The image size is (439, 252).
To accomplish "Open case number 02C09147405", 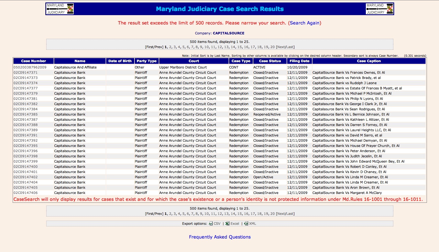I will [x=26, y=188].
